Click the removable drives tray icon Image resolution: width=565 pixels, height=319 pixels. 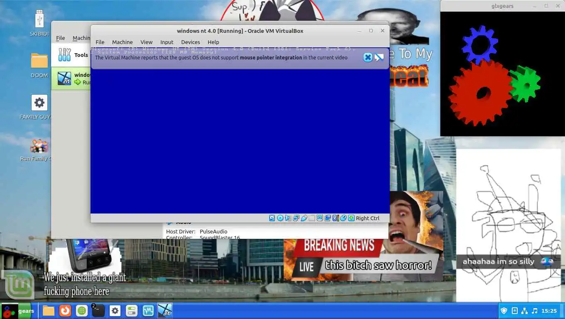click(515, 311)
